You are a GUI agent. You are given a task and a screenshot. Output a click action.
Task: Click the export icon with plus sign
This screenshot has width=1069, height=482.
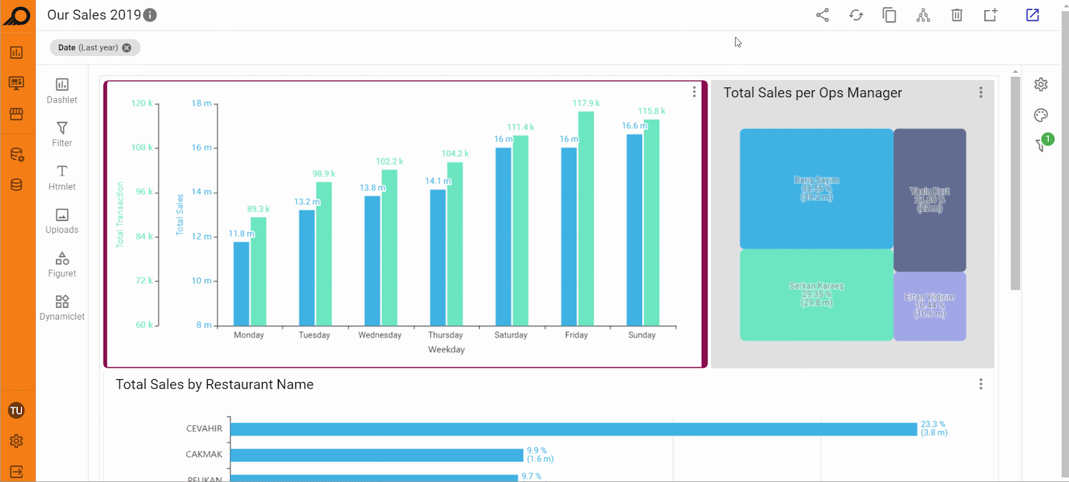coord(991,15)
